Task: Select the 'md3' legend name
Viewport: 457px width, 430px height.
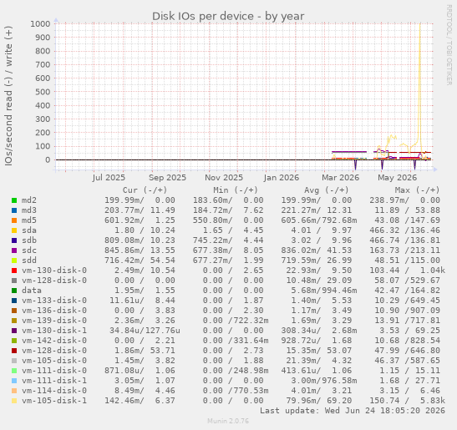Action: (29, 210)
